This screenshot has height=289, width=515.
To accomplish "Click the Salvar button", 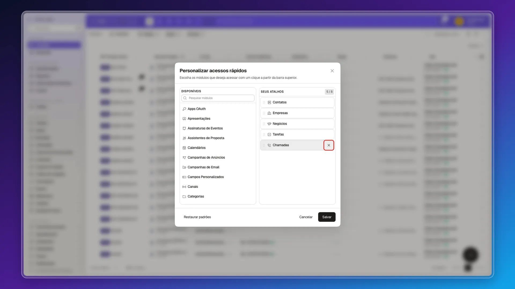I will (327, 217).
